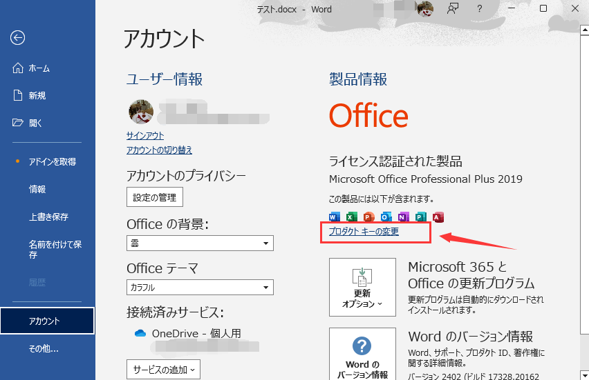The width and height of the screenshot is (589, 380).
Task: Close the Word window
Action: [x=575, y=8]
